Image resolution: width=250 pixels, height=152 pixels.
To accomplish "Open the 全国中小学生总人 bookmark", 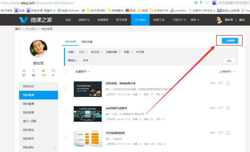I will tap(202, 10).
